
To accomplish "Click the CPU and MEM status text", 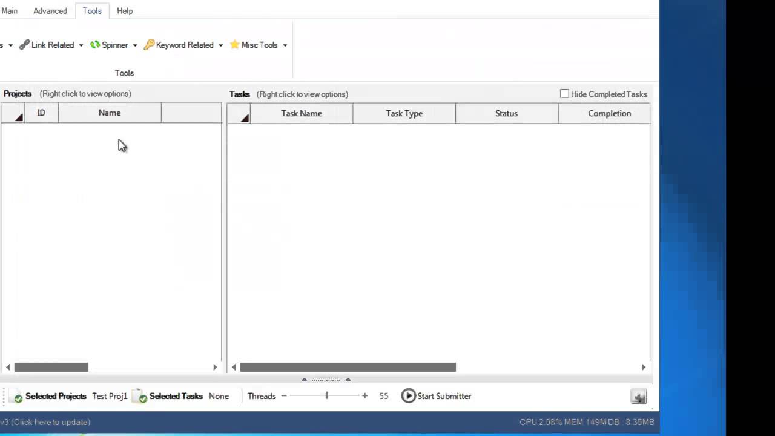I will (587, 422).
